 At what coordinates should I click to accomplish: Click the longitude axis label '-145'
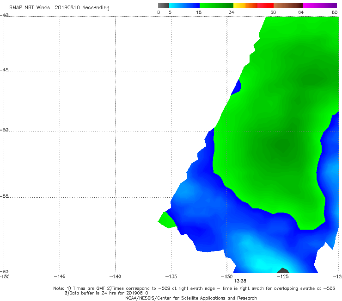(x=60, y=276)
